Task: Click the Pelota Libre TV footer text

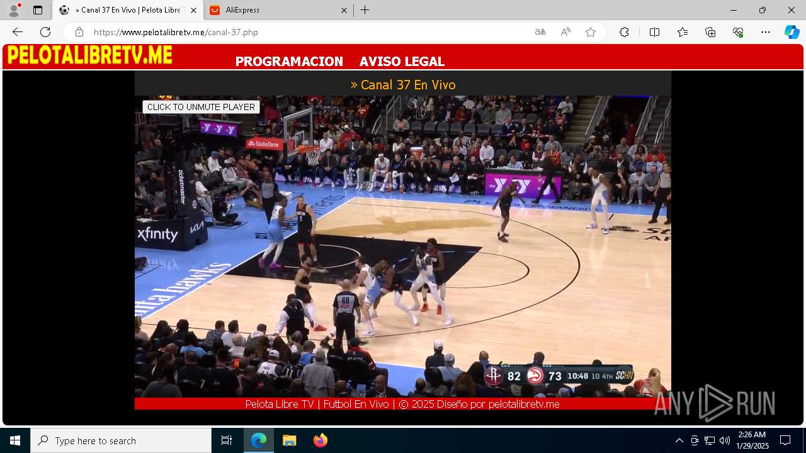Action: (x=402, y=404)
